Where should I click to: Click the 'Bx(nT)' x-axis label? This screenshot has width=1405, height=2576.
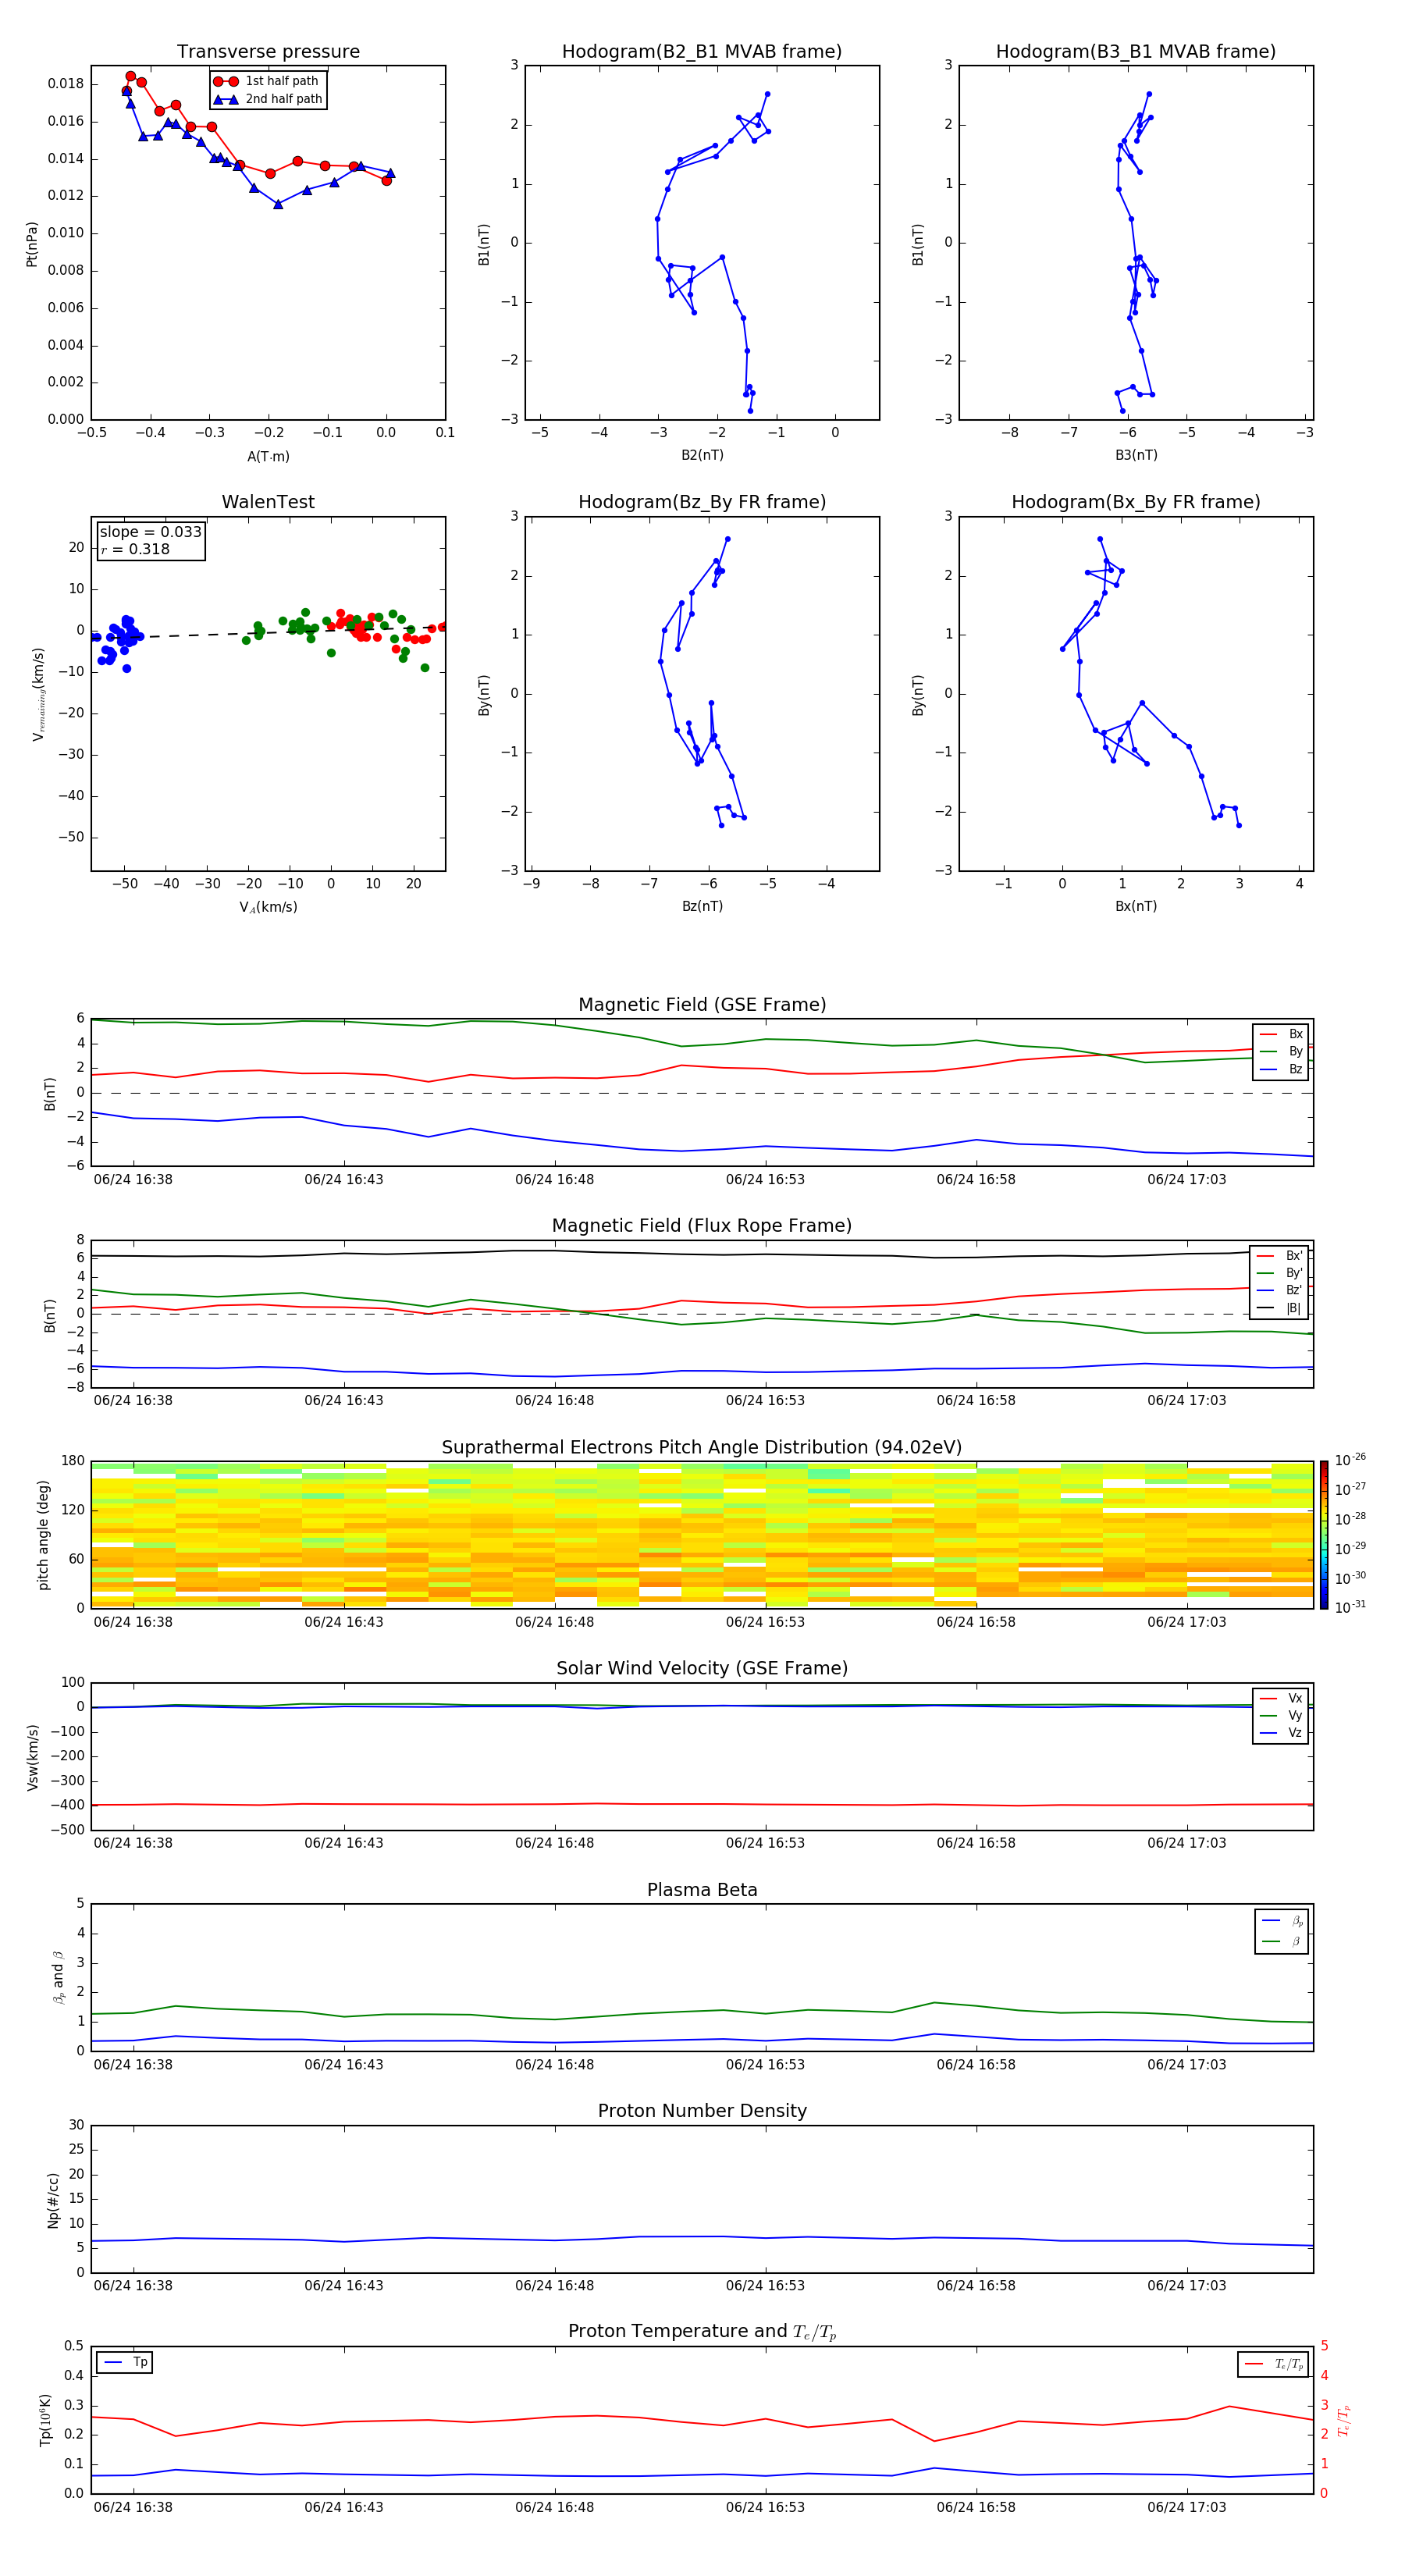point(1136,906)
